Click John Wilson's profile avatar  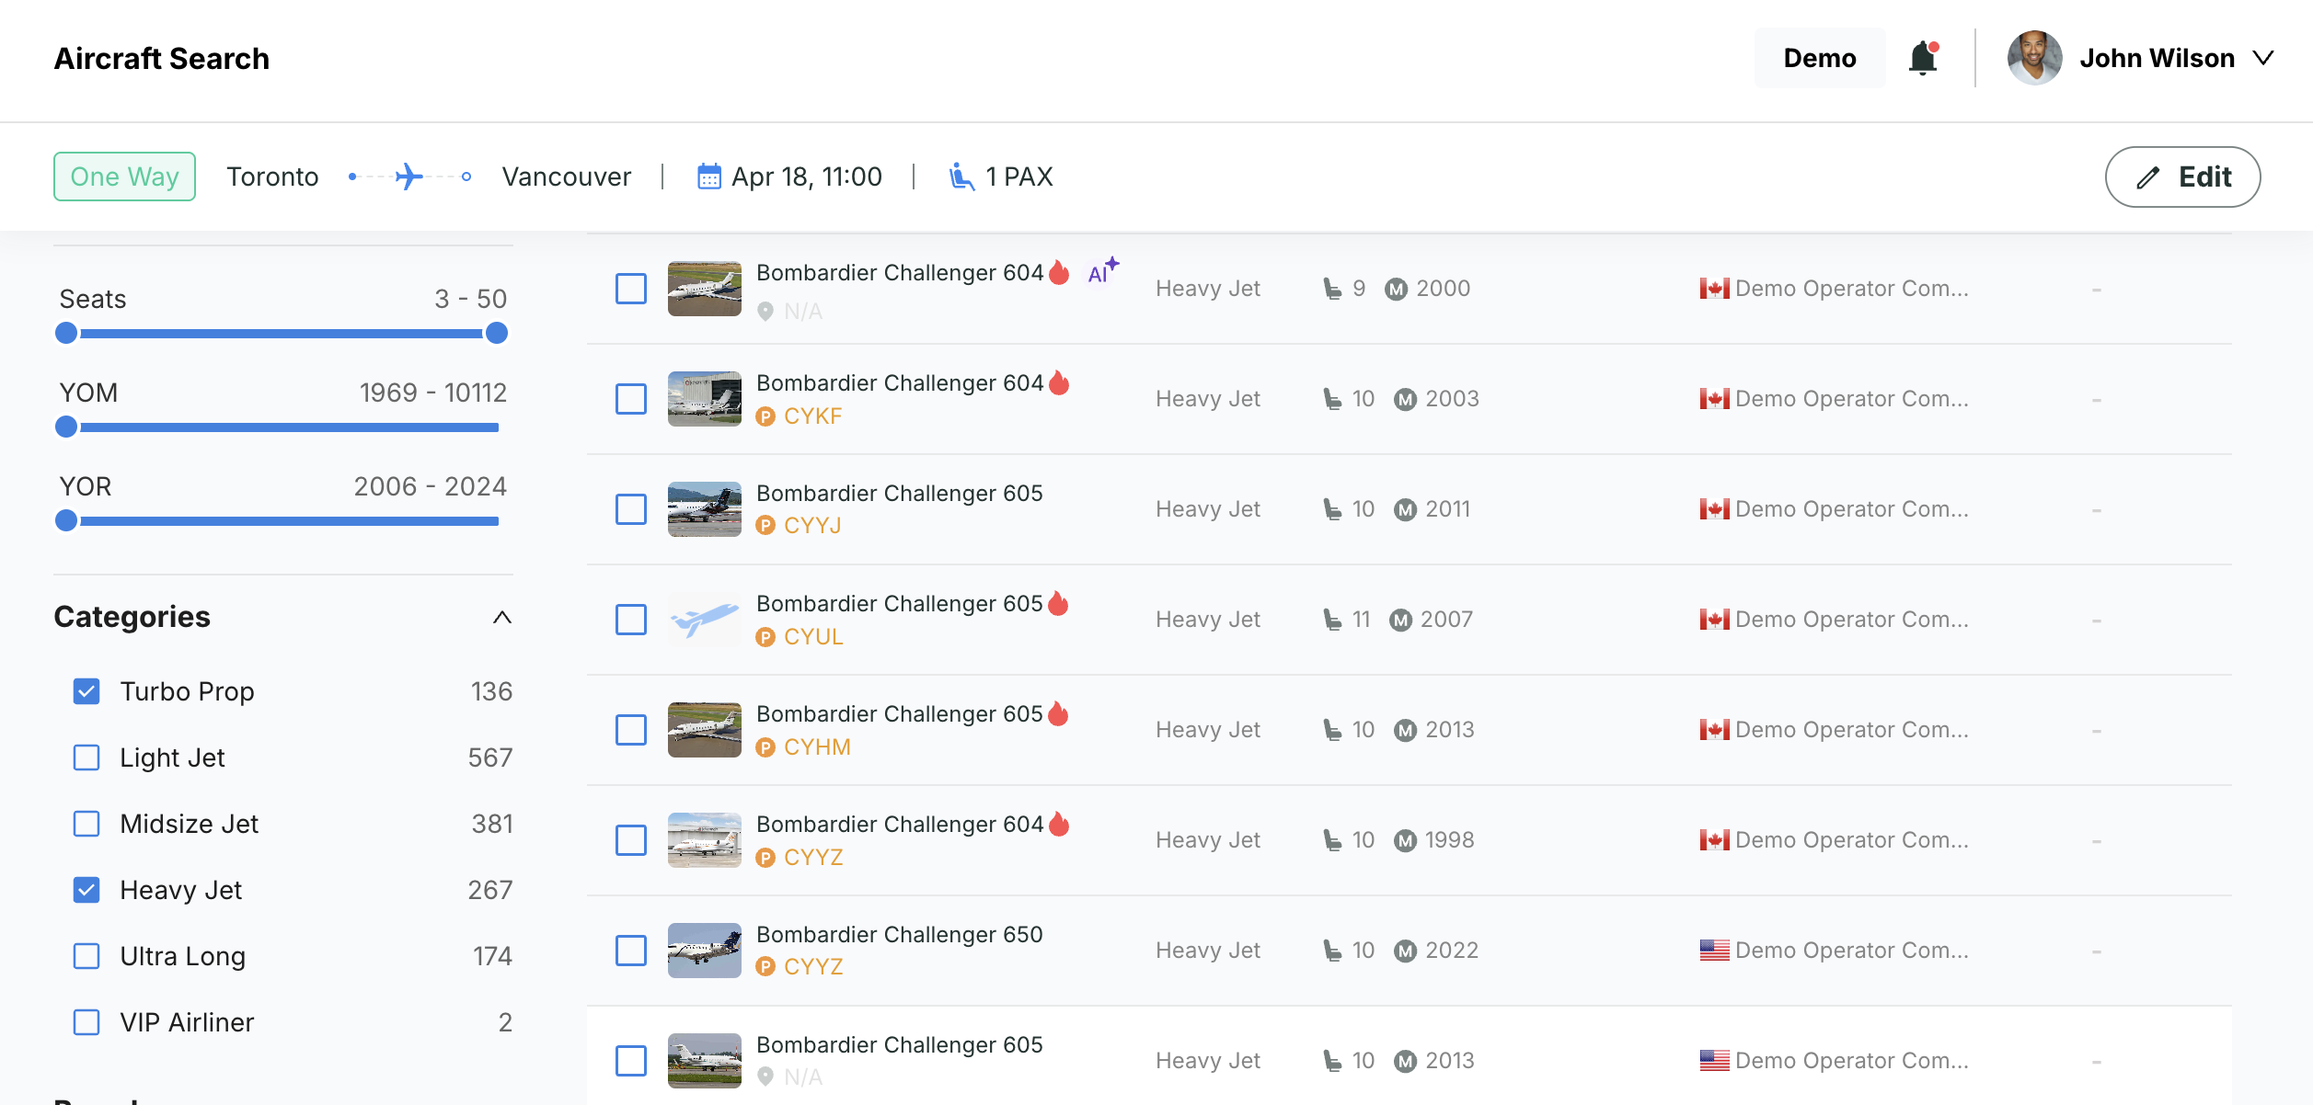point(2034,58)
